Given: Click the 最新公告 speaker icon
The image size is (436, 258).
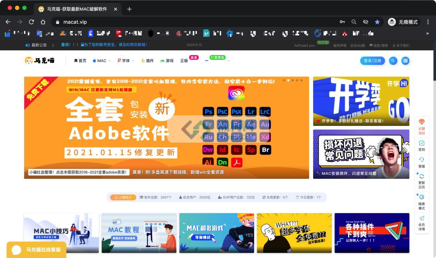Looking at the screenshot, I should click(x=28, y=45).
